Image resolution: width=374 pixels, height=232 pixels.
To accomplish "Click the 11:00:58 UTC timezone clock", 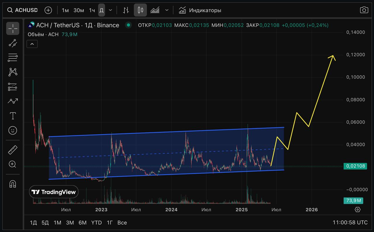I will 350,223.
